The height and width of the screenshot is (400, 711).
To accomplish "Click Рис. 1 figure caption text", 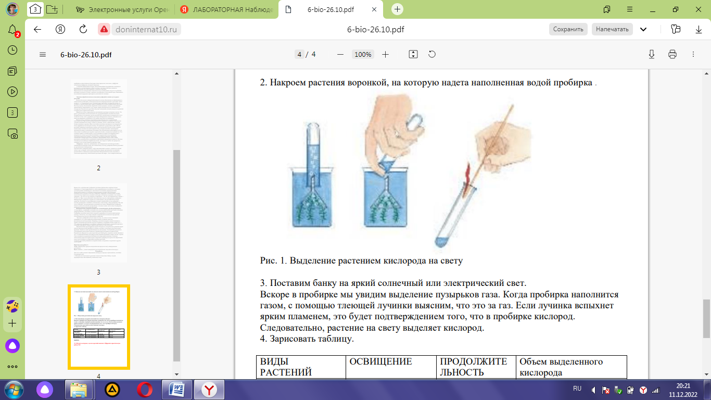I will point(361,260).
